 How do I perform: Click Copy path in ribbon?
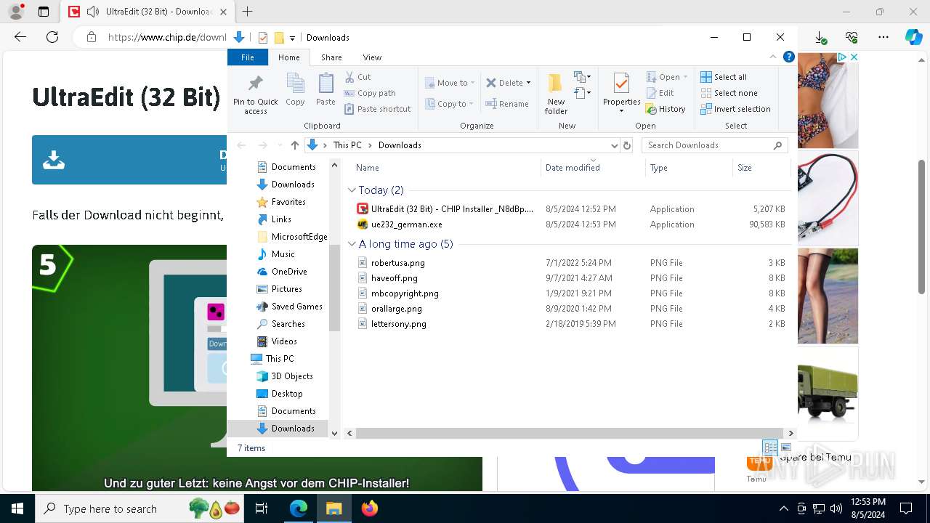point(370,93)
